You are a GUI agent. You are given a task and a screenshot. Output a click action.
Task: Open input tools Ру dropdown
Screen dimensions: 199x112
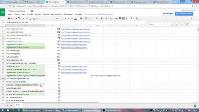coord(138,19)
